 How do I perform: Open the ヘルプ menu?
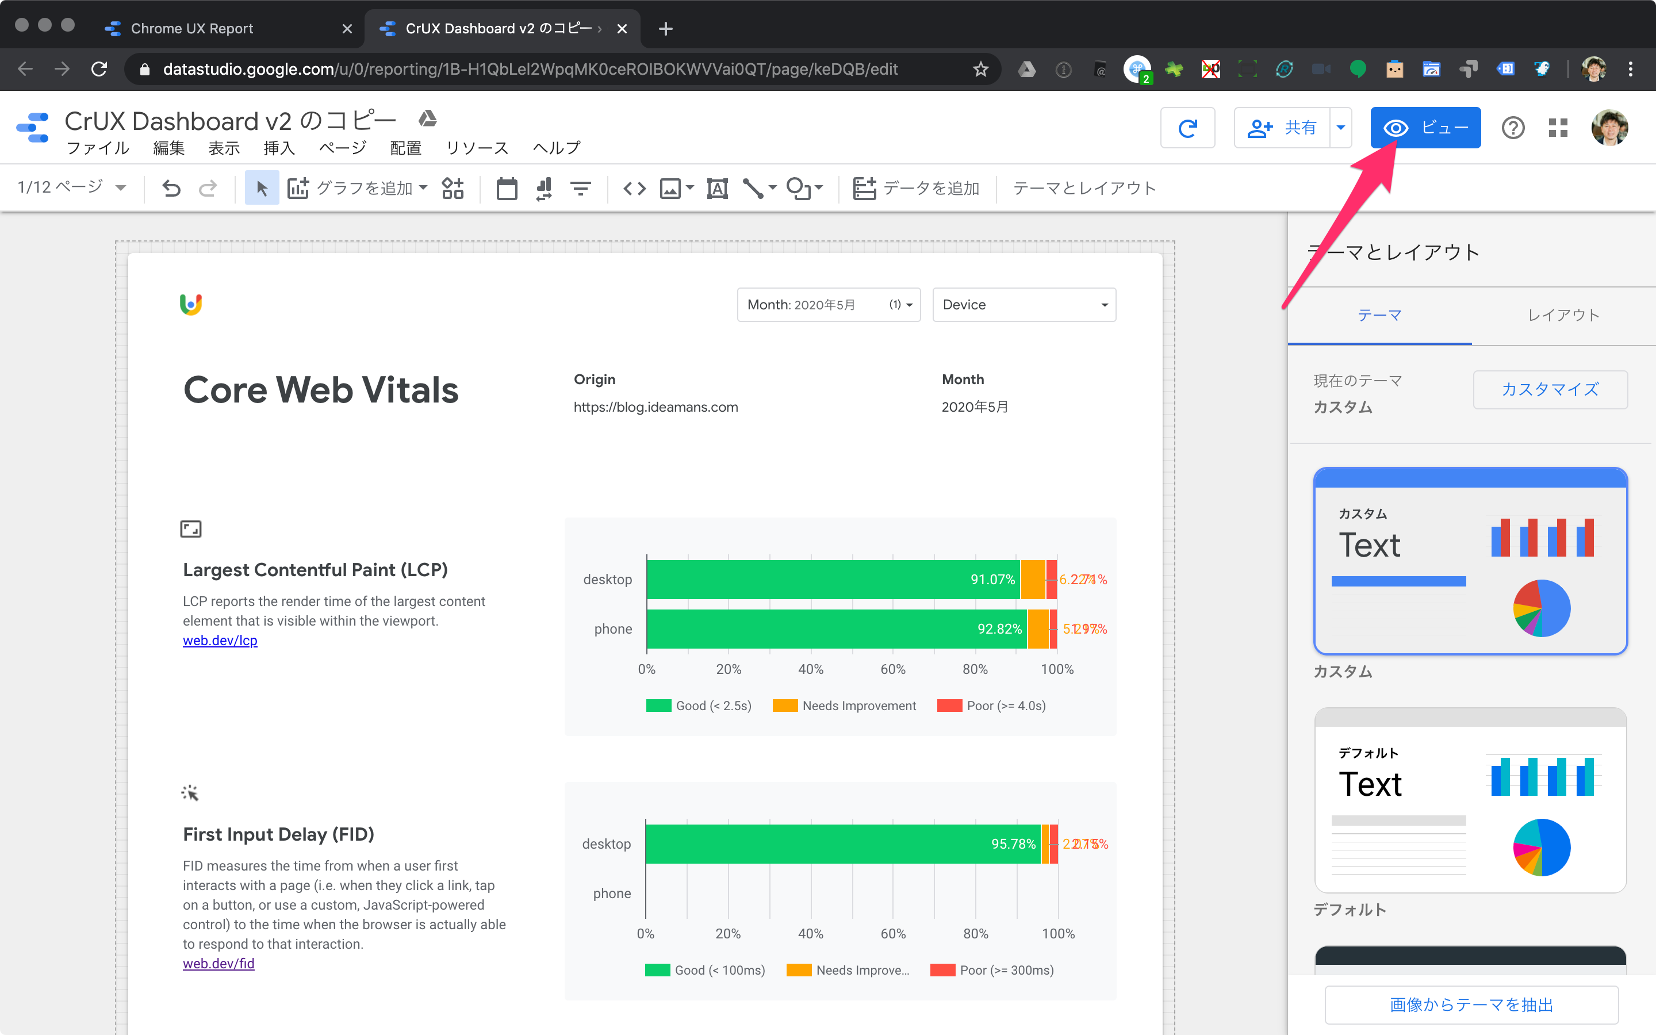point(557,148)
